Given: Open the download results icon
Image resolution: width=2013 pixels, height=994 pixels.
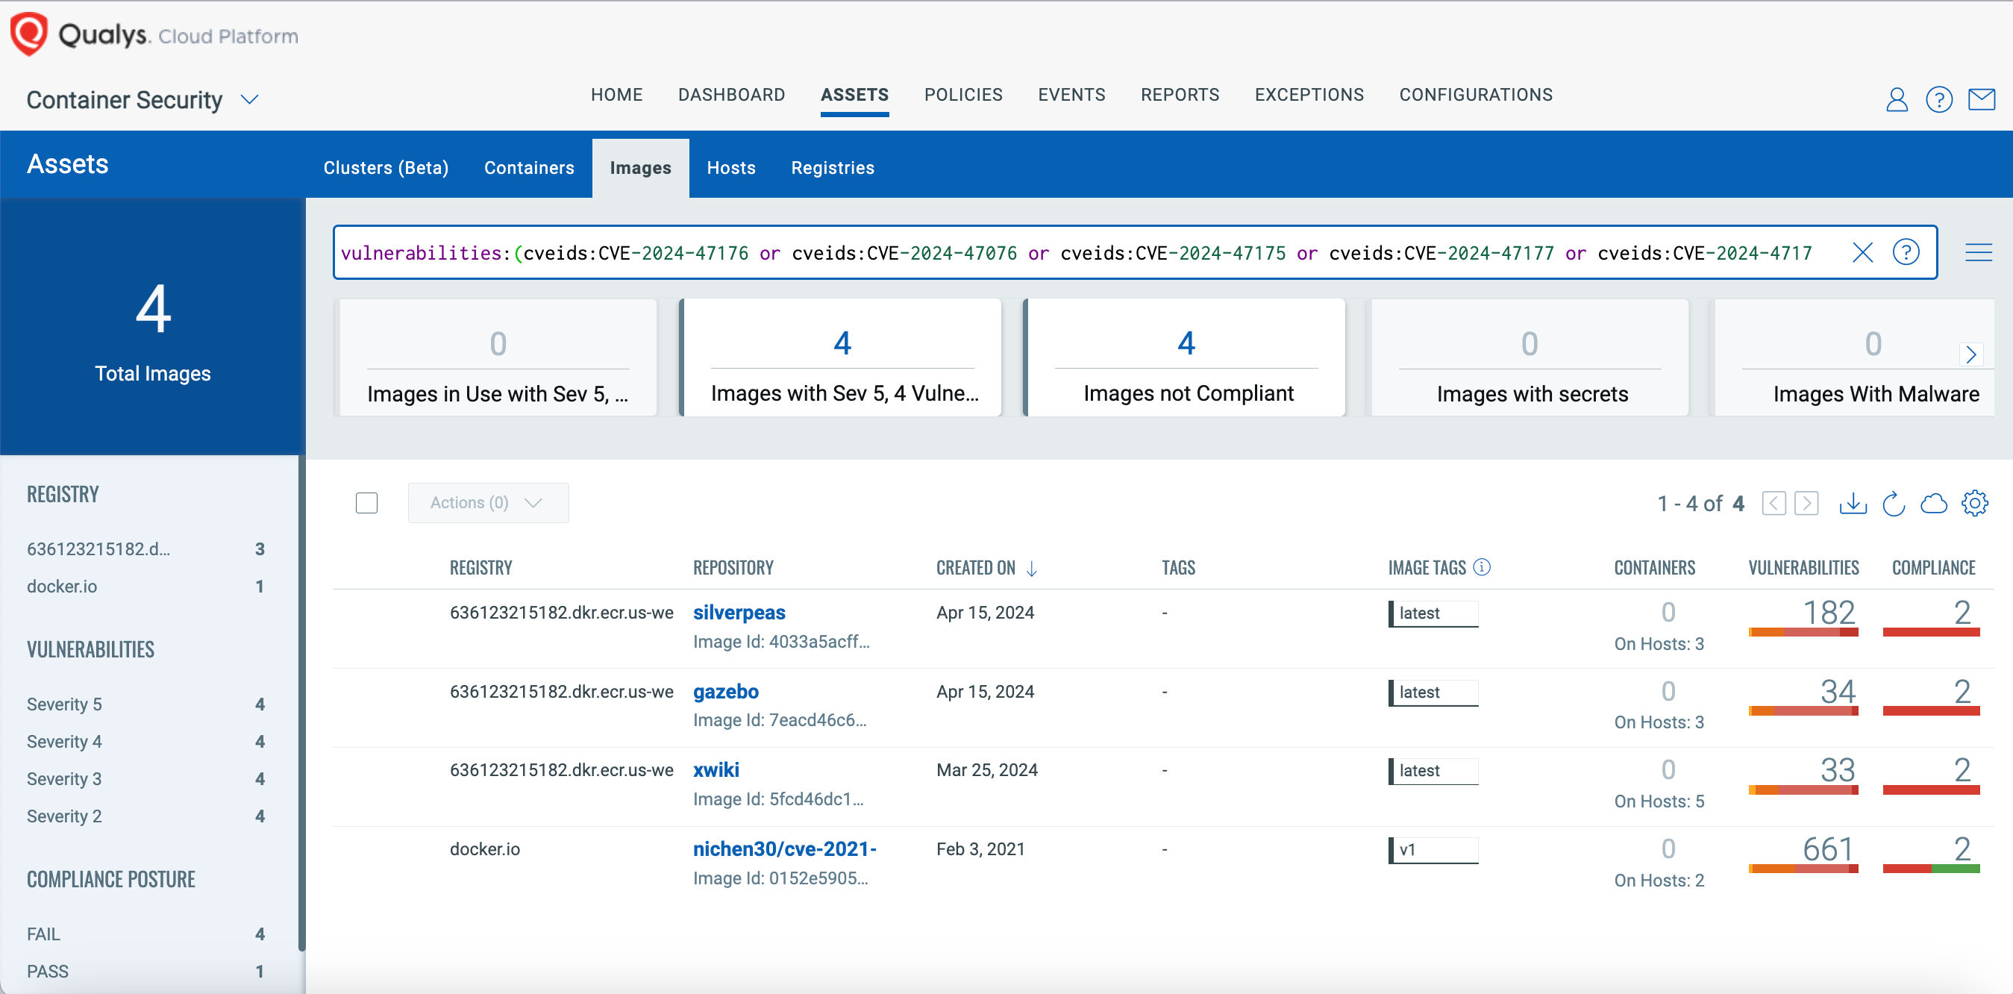Looking at the screenshot, I should tap(1853, 503).
